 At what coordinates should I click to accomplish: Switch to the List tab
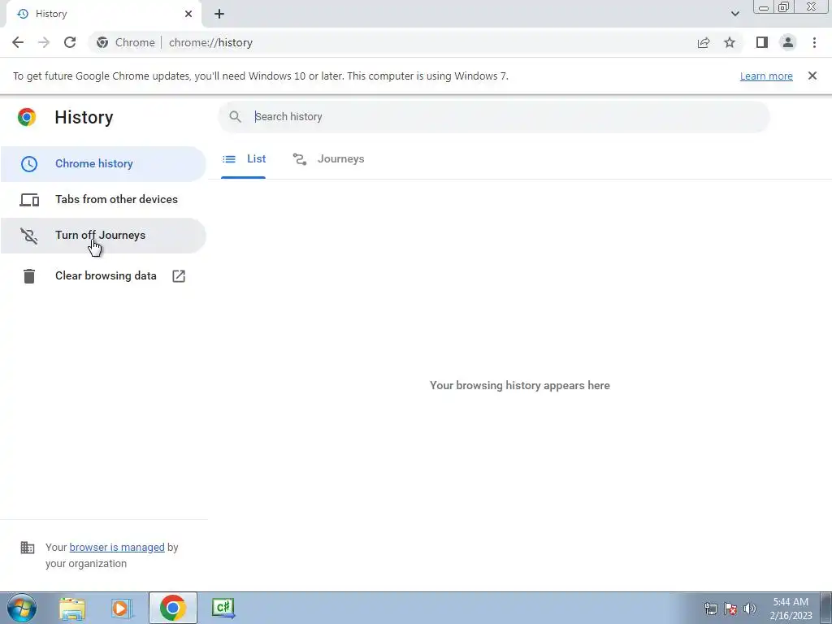[x=244, y=158]
